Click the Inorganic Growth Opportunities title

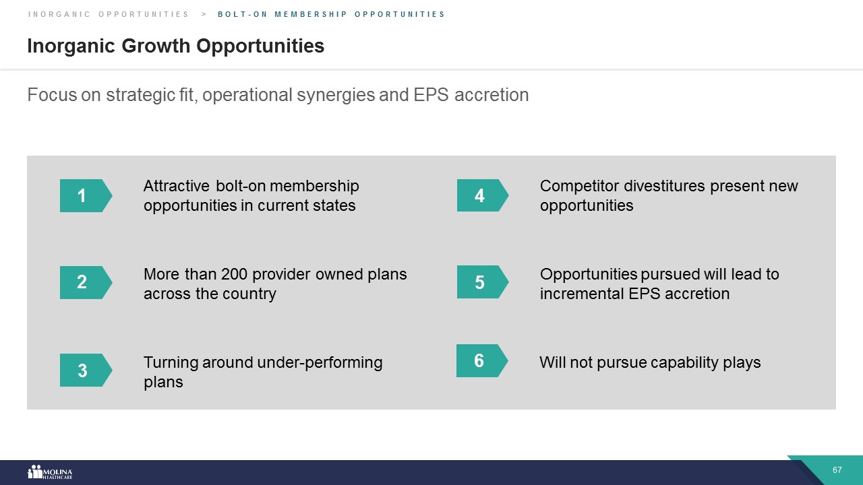[175, 46]
